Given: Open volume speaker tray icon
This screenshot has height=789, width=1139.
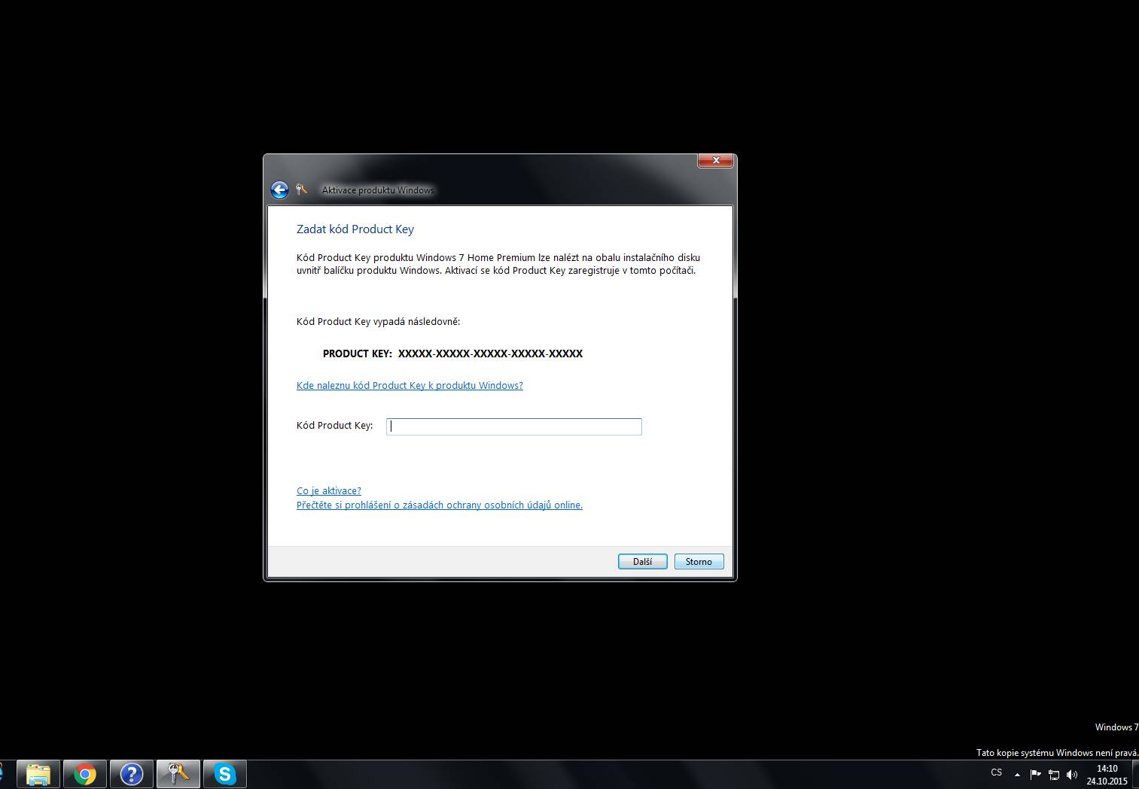Looking at the screenshot, I should (x=1072, y=774).
